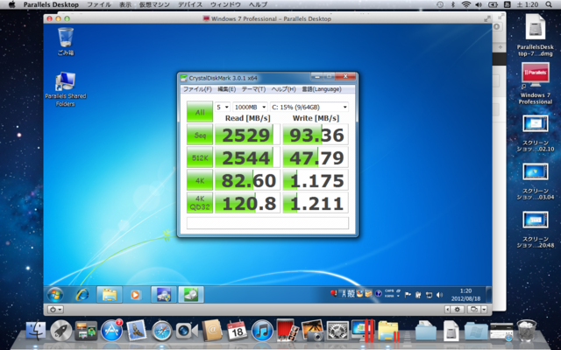Viewport: 561px width, 350px height.
Task: Open the デバイス menu in the Mac menu bar
Action: click(190, 4)
